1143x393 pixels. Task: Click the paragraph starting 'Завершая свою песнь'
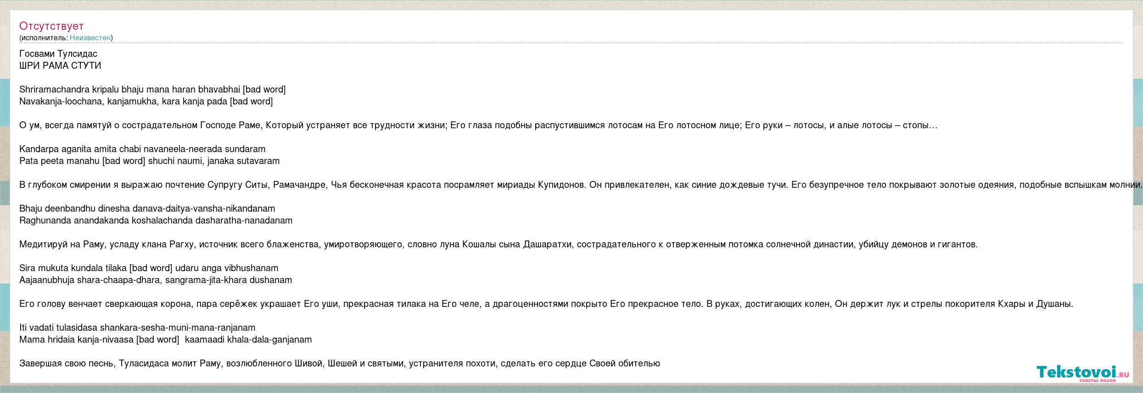pyautogui.click(x=340, y=363)
